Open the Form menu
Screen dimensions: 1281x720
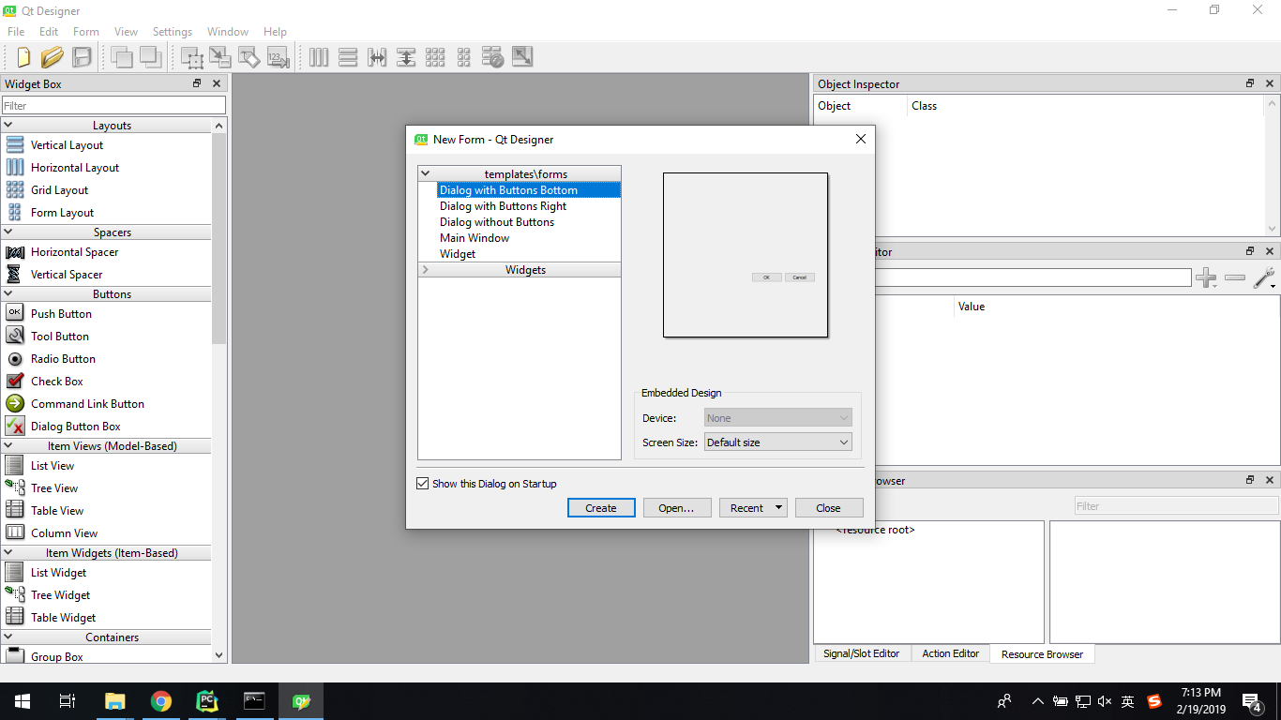[86, 32]
